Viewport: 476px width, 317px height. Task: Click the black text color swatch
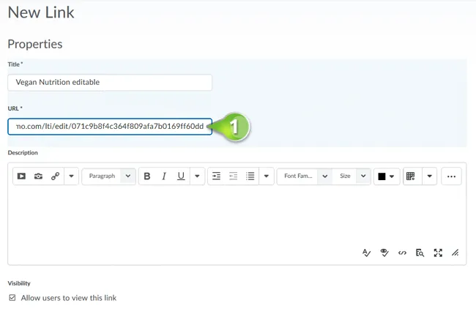382,176
